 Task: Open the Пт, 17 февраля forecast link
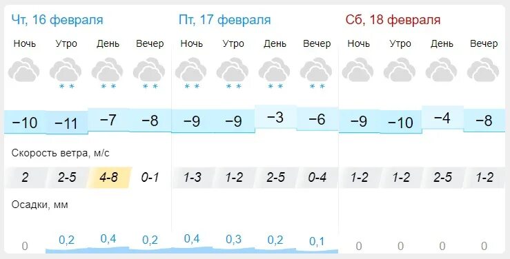coord(224,20)
